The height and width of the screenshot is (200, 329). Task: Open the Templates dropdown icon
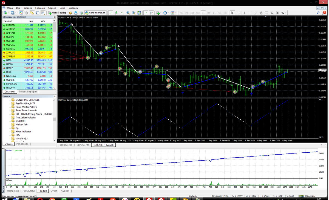(x=173, y=13)
